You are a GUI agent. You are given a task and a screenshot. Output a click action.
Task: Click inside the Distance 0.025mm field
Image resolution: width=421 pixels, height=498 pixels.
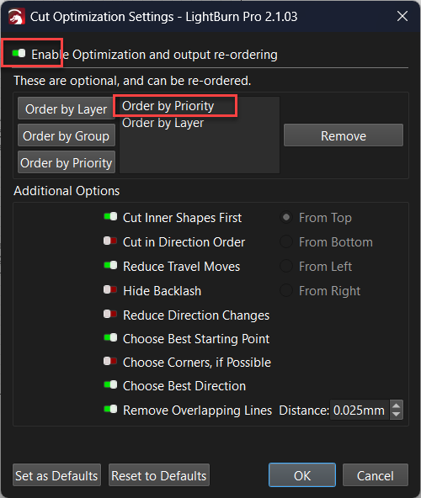(360, 410)
